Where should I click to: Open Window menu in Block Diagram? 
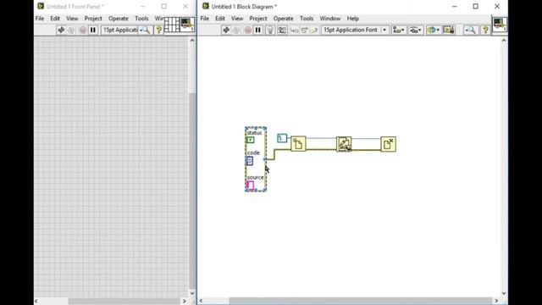[x=329, y=19]
